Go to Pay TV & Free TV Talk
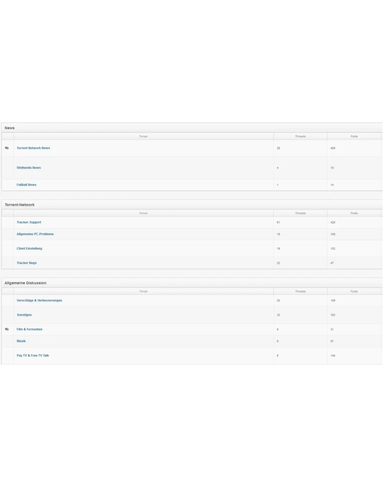The width and height of the screenshot is (383, 487). pos(33,356)
